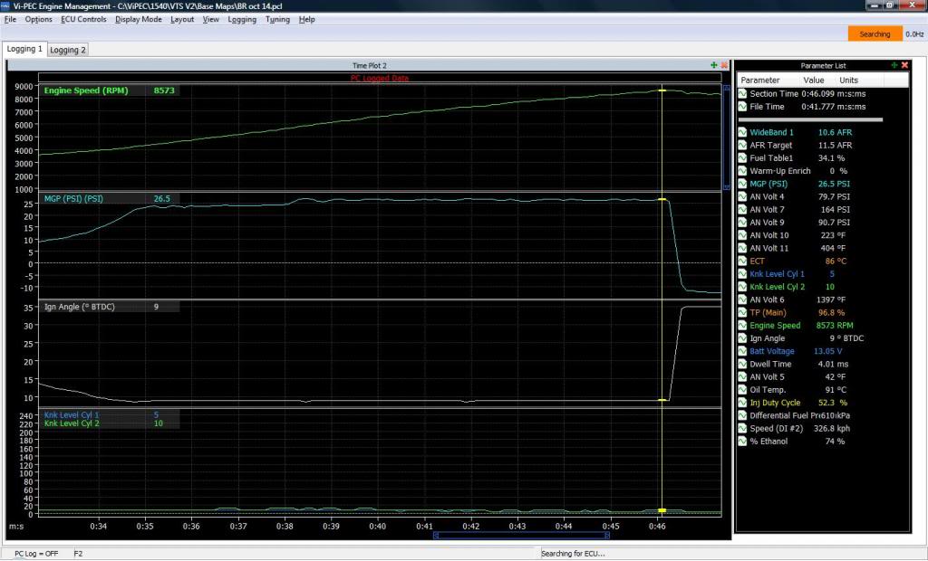Screen dimensions: 928x561
Task: Click the AN Volt 11 graph icon
Action: coord(742,248)
